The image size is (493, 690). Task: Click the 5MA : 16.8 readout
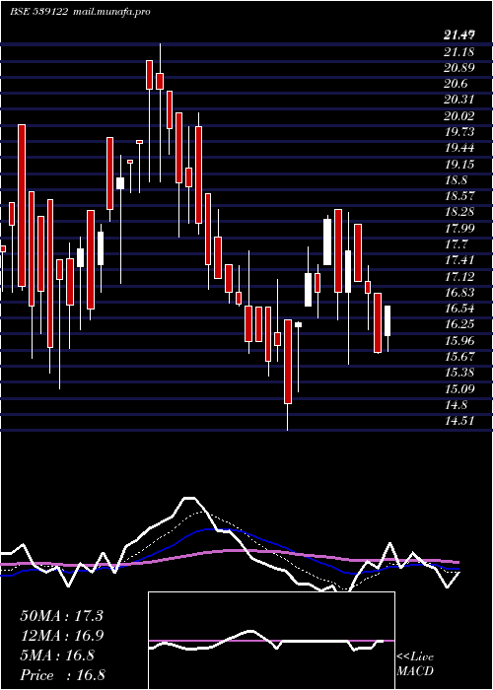click(57, 655)
